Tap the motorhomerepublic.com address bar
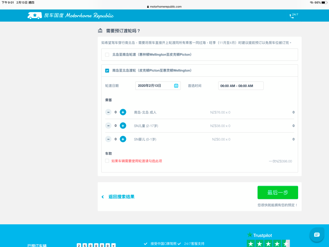The height and width of the screenshot is (247, 329). (164, 7)
